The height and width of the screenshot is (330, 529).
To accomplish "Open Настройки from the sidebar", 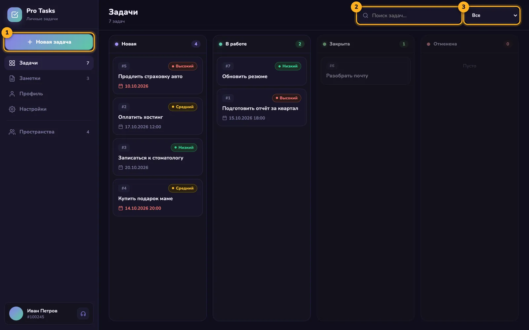I will 49,109.
